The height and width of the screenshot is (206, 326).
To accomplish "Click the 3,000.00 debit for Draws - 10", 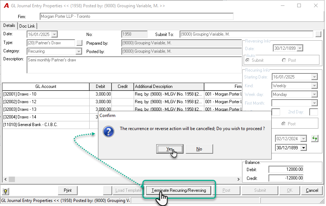I will [101, 94].
